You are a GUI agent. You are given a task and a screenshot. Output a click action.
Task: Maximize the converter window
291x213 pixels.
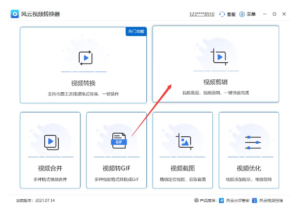(274, 14)
